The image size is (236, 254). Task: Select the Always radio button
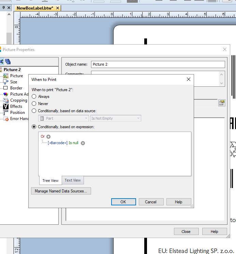tap(34, 97)
